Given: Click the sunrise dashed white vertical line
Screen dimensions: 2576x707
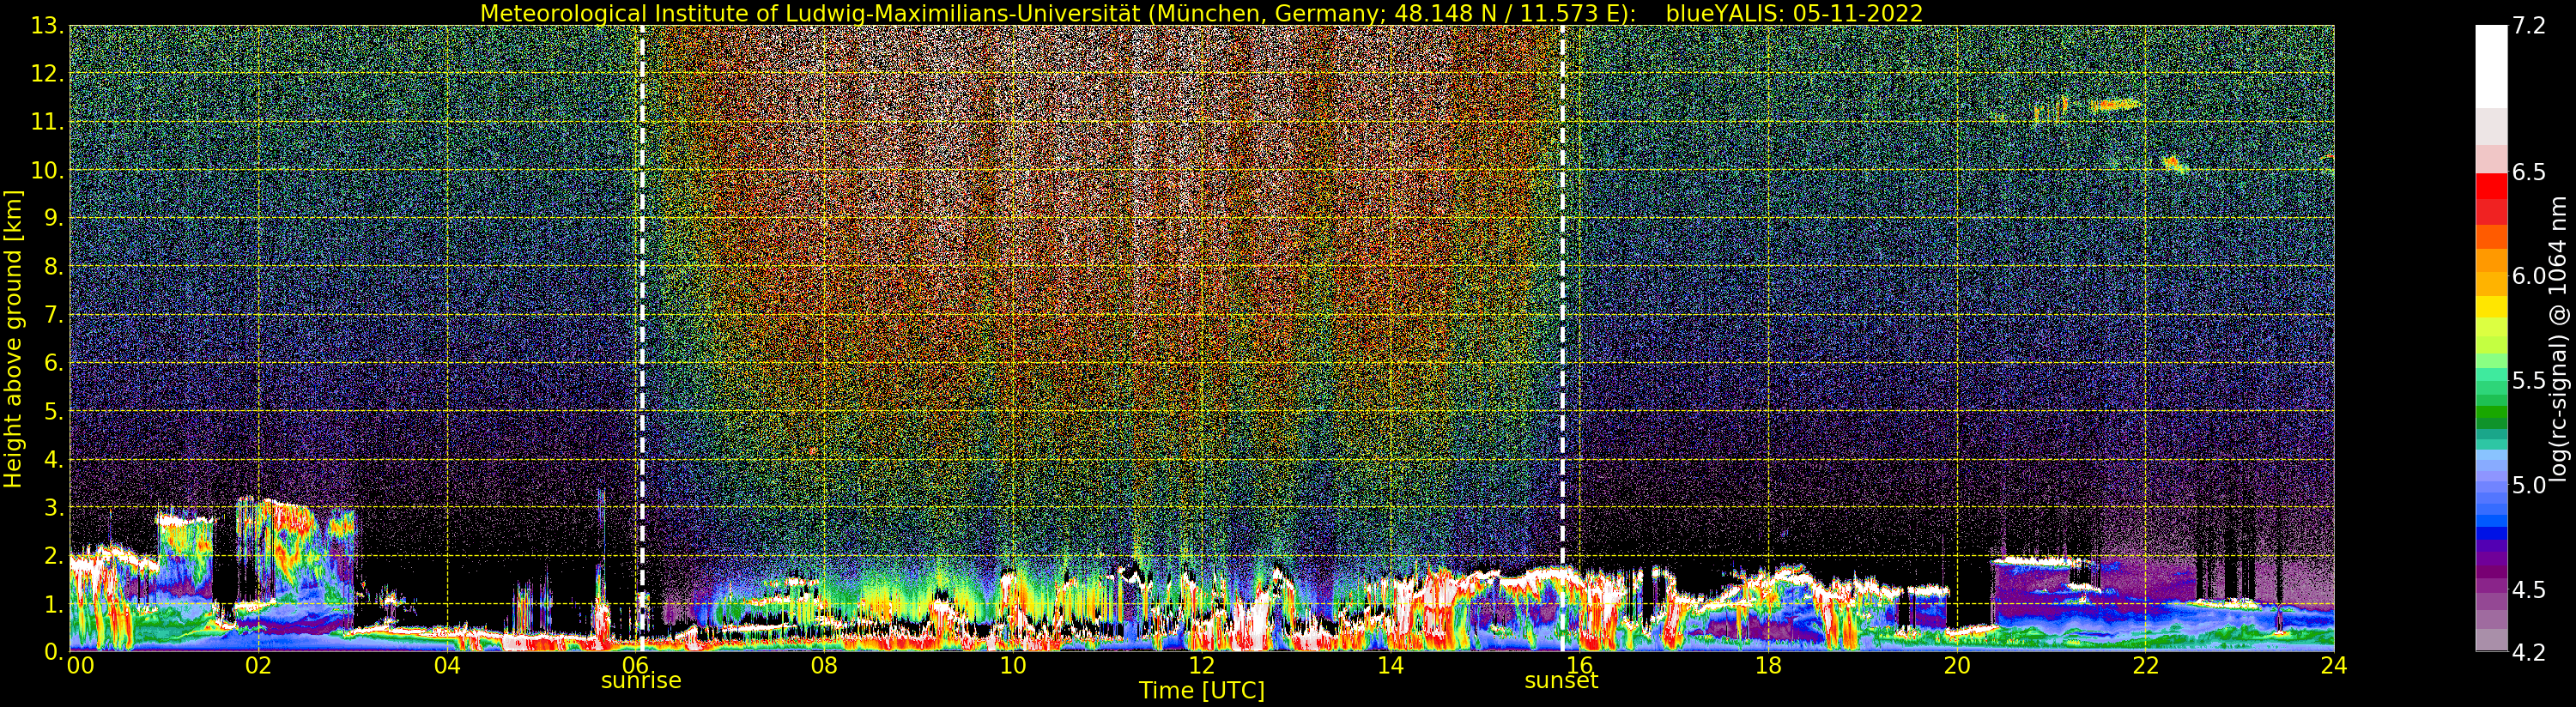Looking at the screenshot, I should [642, 338].
